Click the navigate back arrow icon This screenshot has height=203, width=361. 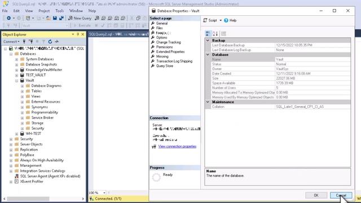click(9, 18)
